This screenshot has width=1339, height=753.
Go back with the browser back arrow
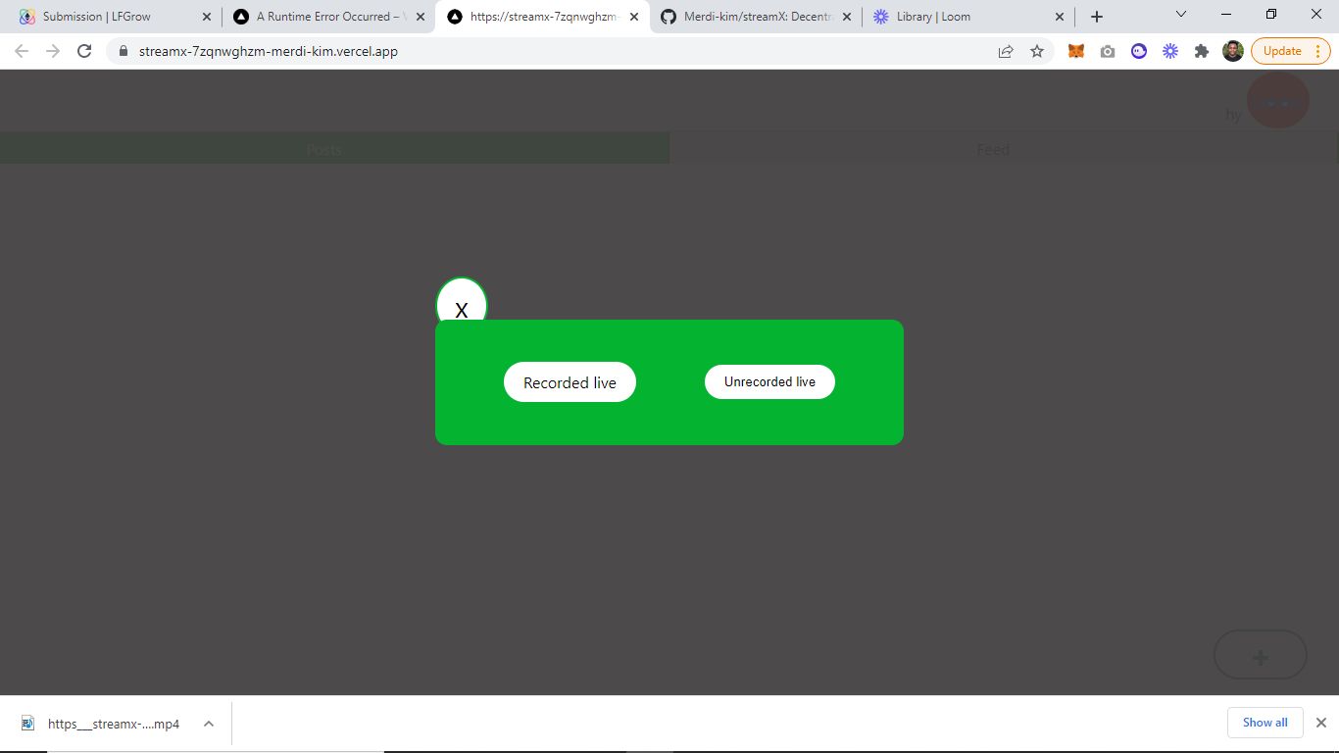22,51
